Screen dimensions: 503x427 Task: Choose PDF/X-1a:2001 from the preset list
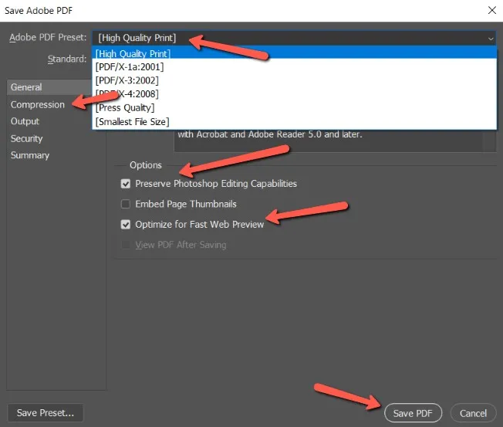[294, 66]
